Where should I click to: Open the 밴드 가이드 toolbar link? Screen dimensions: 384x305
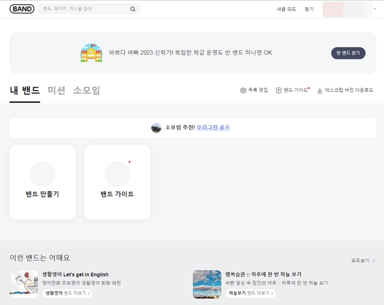point(295,90)
